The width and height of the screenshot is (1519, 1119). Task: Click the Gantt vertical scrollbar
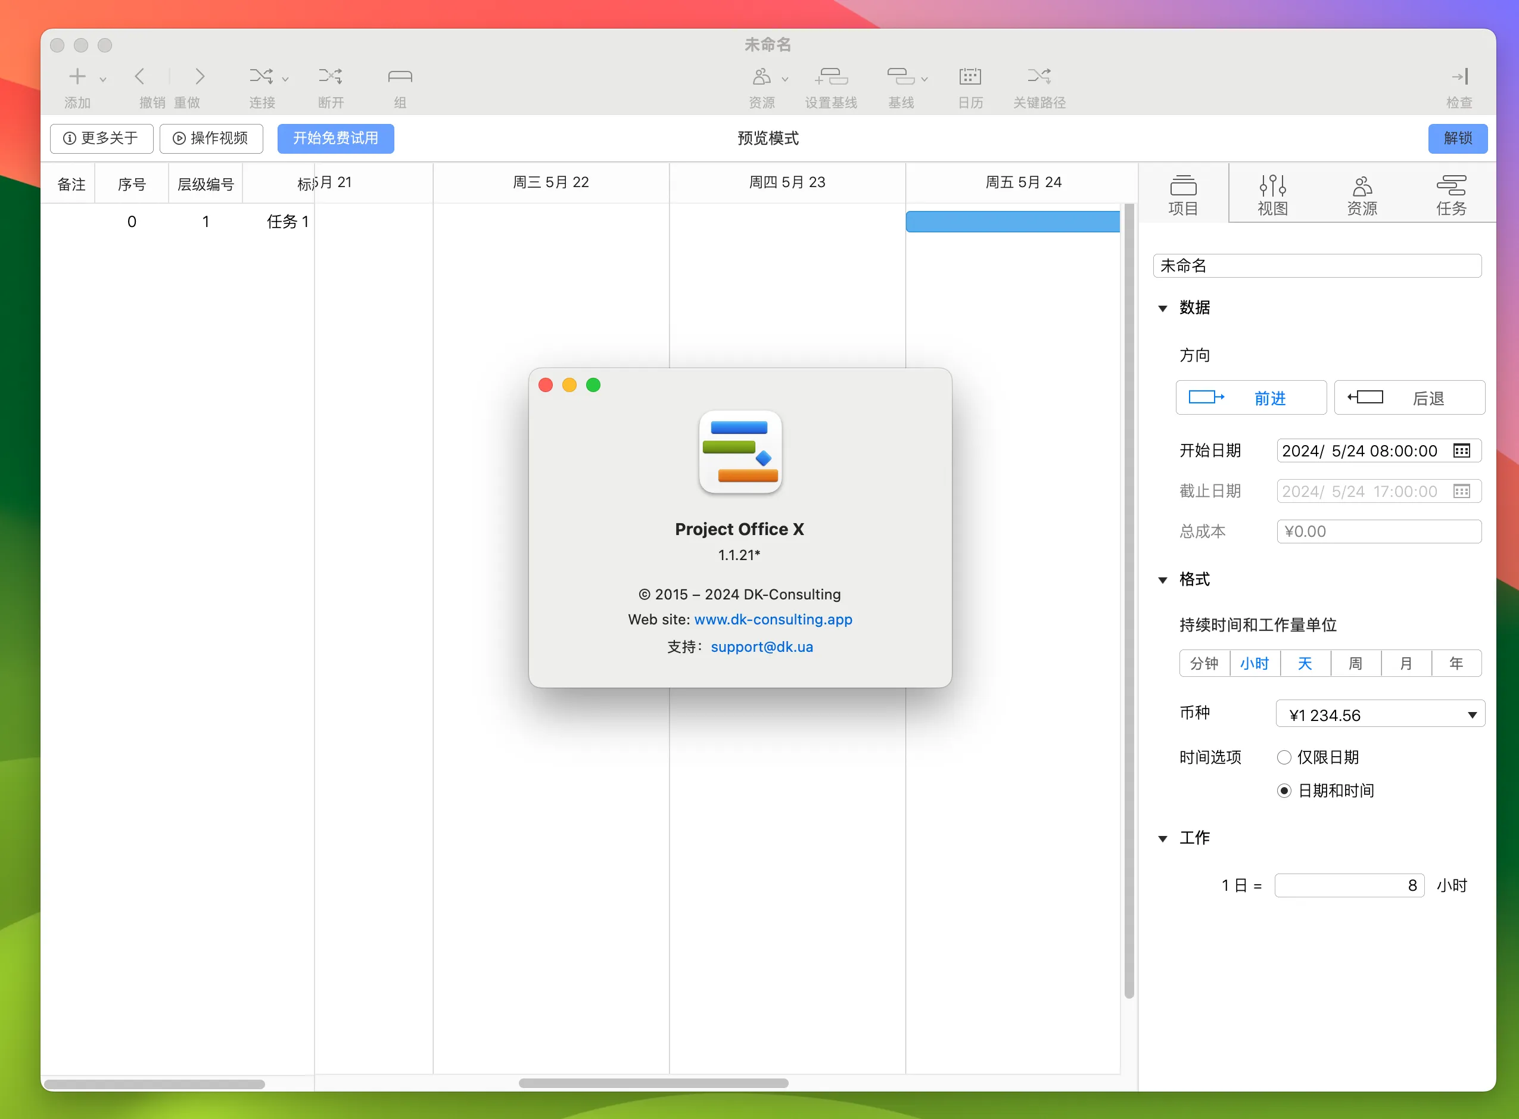(1128, 600)
